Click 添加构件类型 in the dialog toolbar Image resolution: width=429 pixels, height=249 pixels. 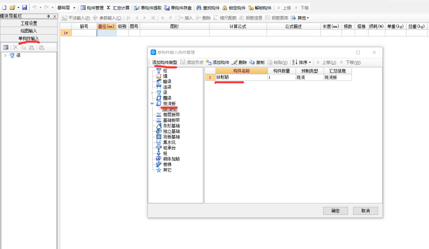164,62
